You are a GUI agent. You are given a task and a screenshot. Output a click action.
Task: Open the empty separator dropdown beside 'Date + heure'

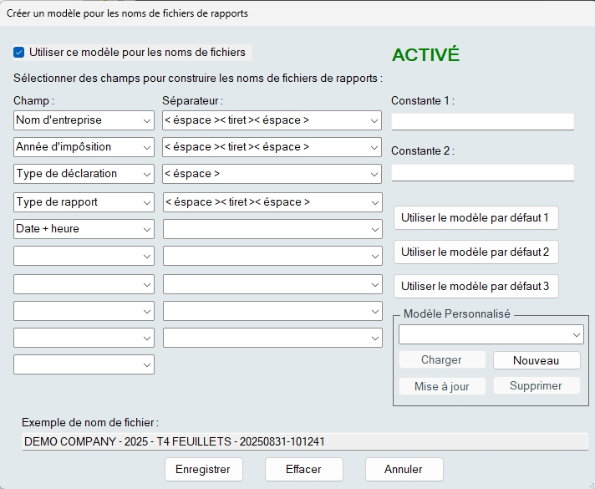click(272, 229)
